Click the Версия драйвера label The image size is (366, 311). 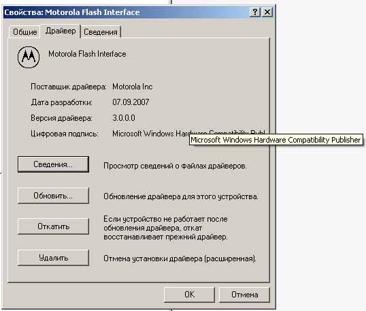pos(61,118)
